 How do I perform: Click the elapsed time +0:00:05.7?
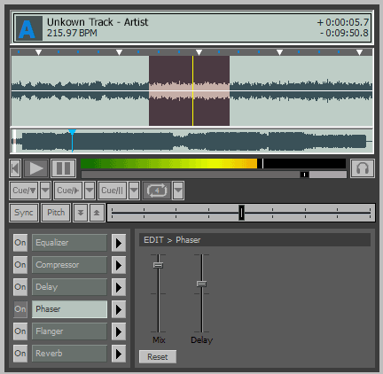pos(342,22)
